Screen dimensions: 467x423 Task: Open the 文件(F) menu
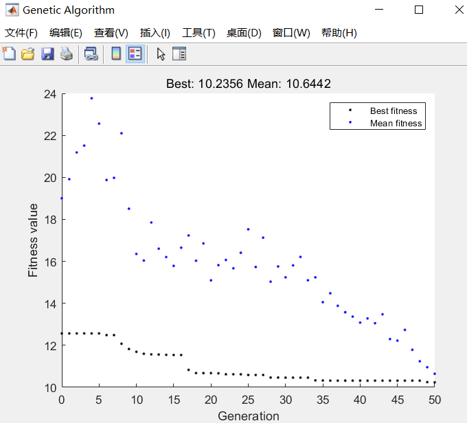[x=21, y=32]
